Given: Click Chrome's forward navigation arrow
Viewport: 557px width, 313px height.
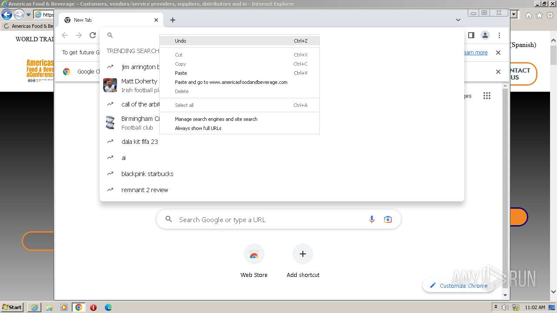Looking at the screenshot, I should [79, 35].
